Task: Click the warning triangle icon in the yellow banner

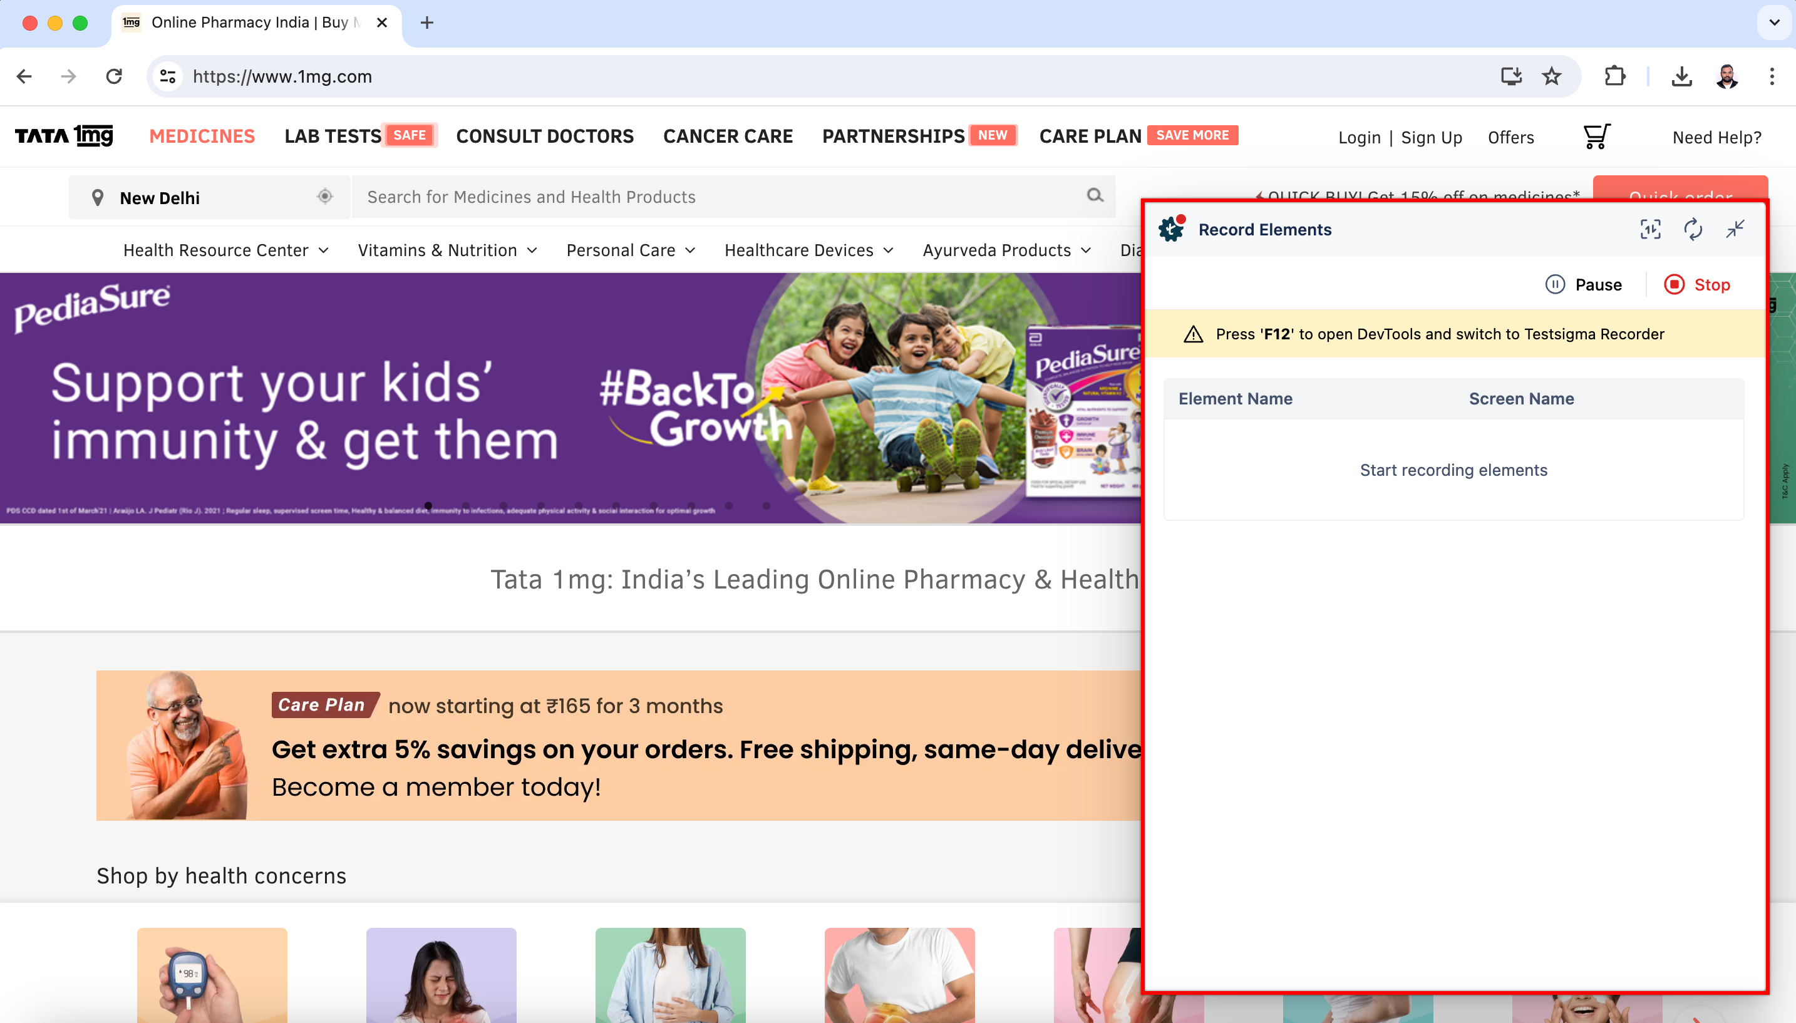Action: pyautogui.click(x=1193, y=334)
